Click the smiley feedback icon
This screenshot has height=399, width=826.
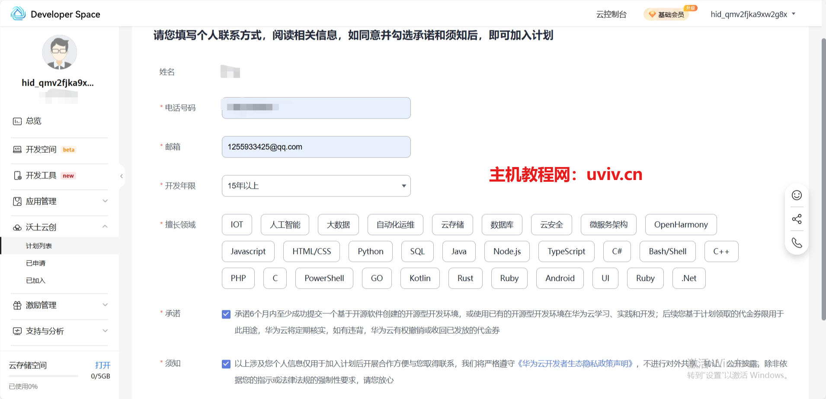pos(797,195)
